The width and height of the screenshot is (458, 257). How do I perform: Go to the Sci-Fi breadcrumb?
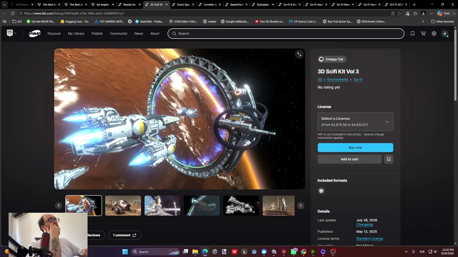[x=358, y=80]
